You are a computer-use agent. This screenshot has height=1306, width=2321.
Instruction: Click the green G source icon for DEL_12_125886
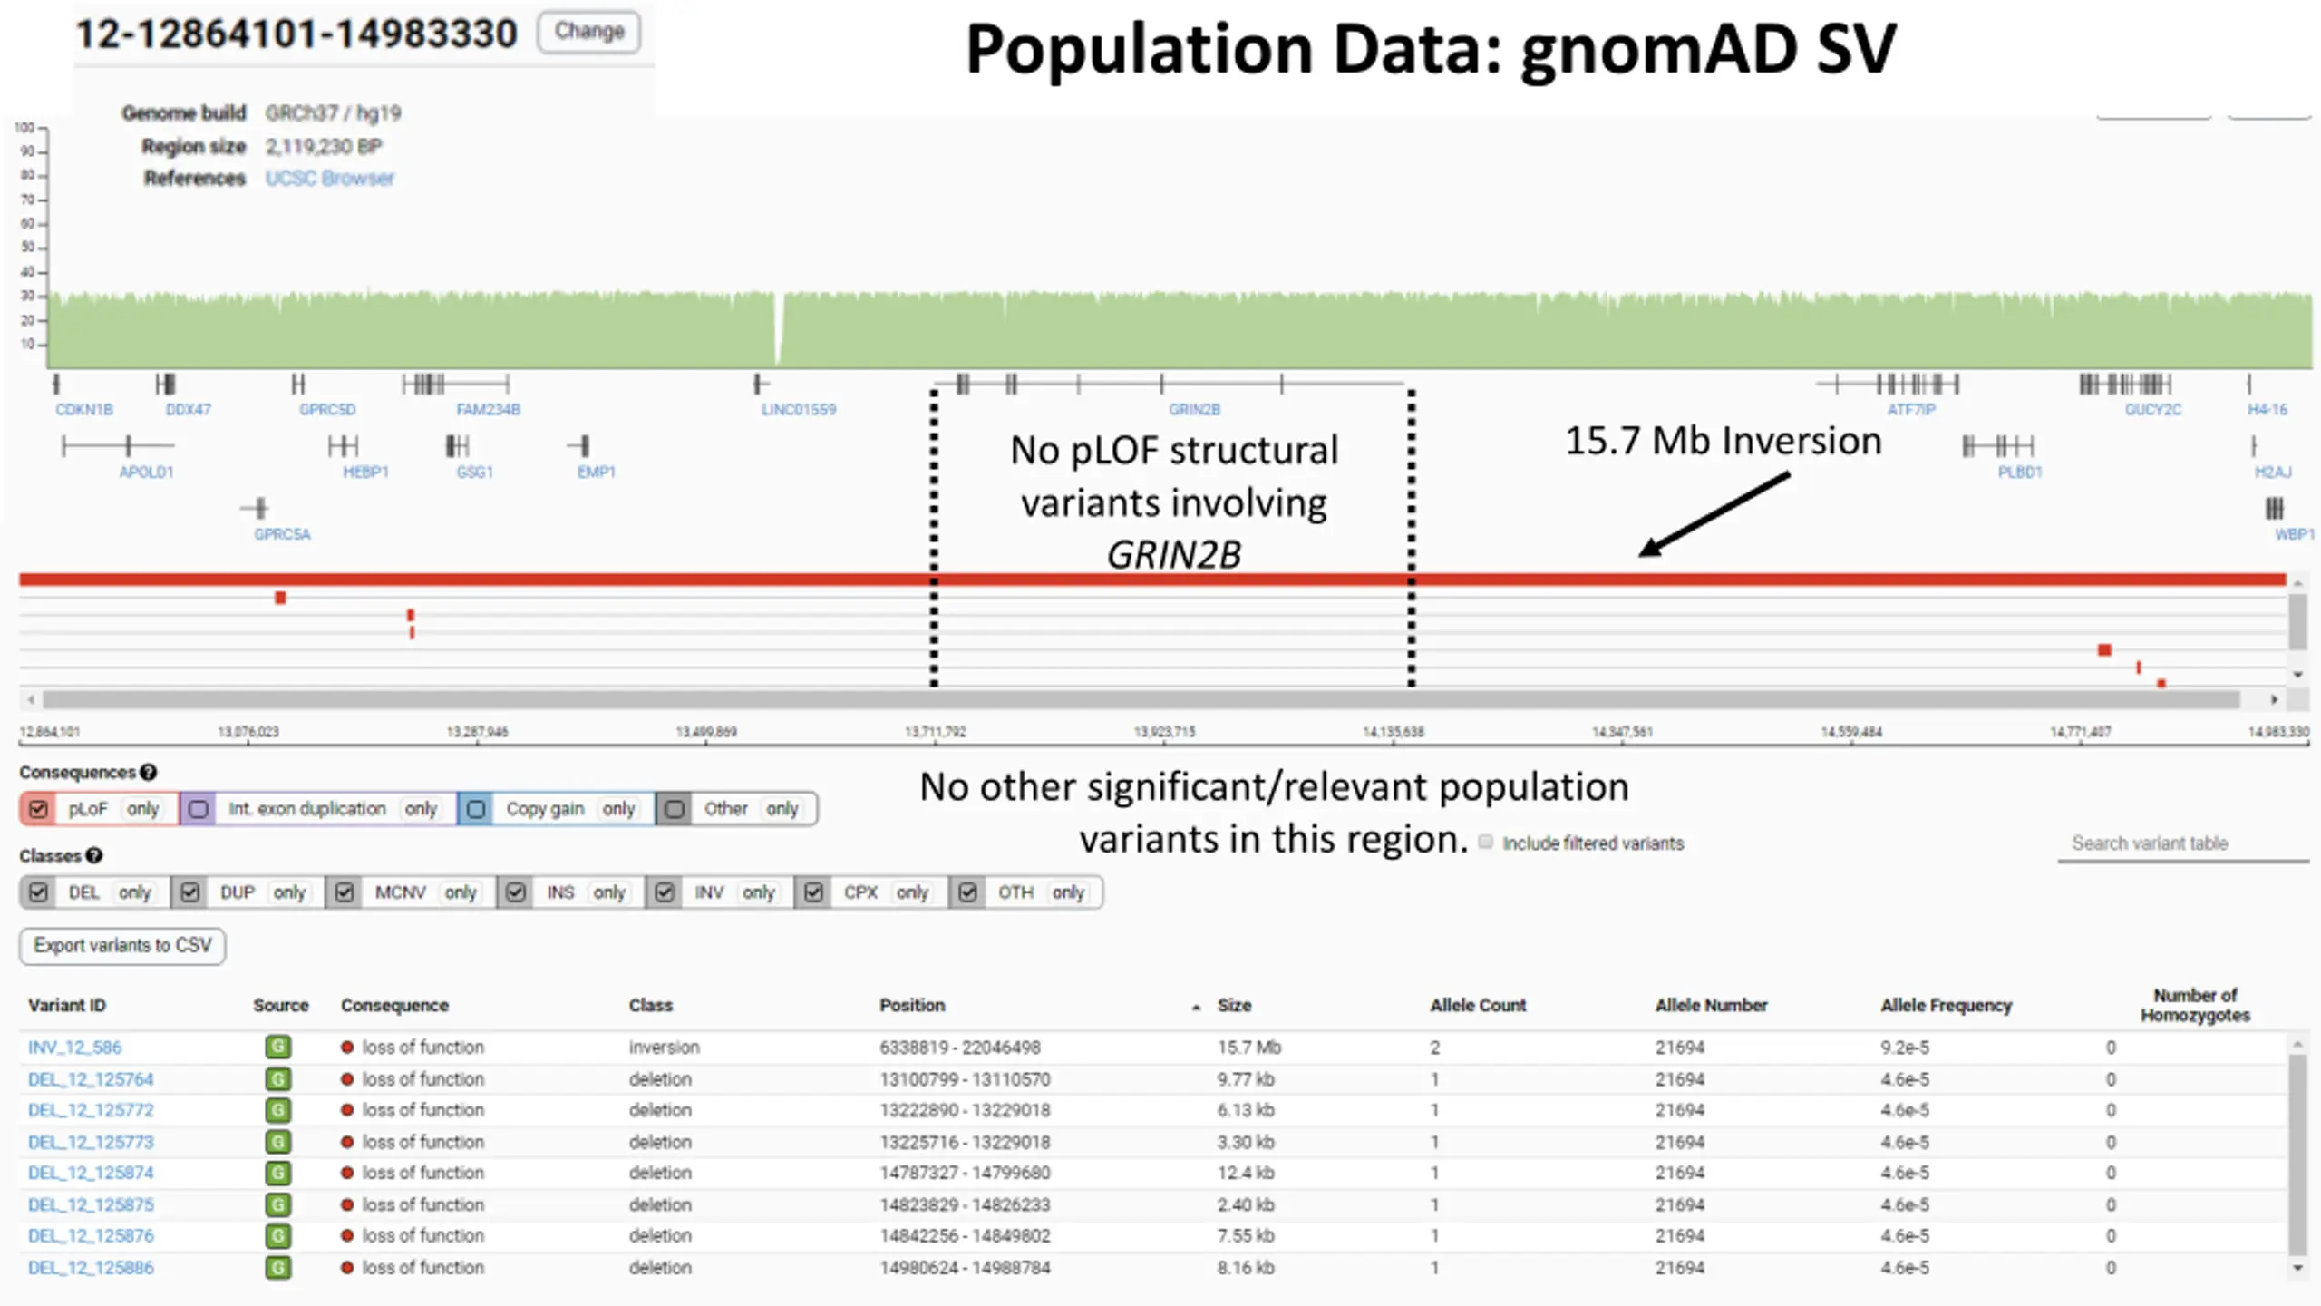click(x=278, y=1267)
